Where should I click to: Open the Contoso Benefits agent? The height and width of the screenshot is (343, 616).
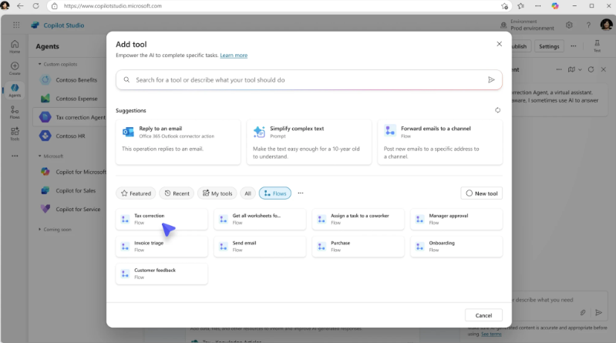pyautogui.click(x=70, y=79)
